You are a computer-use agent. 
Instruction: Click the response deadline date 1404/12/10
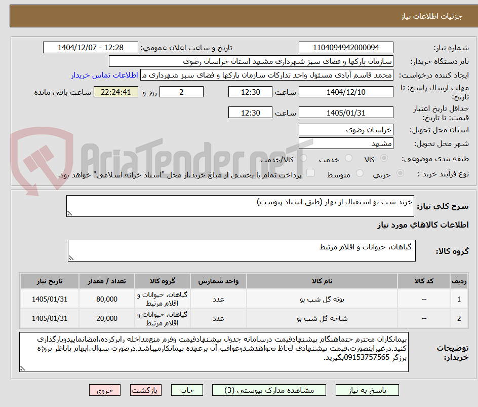click(x=346, y=92)
